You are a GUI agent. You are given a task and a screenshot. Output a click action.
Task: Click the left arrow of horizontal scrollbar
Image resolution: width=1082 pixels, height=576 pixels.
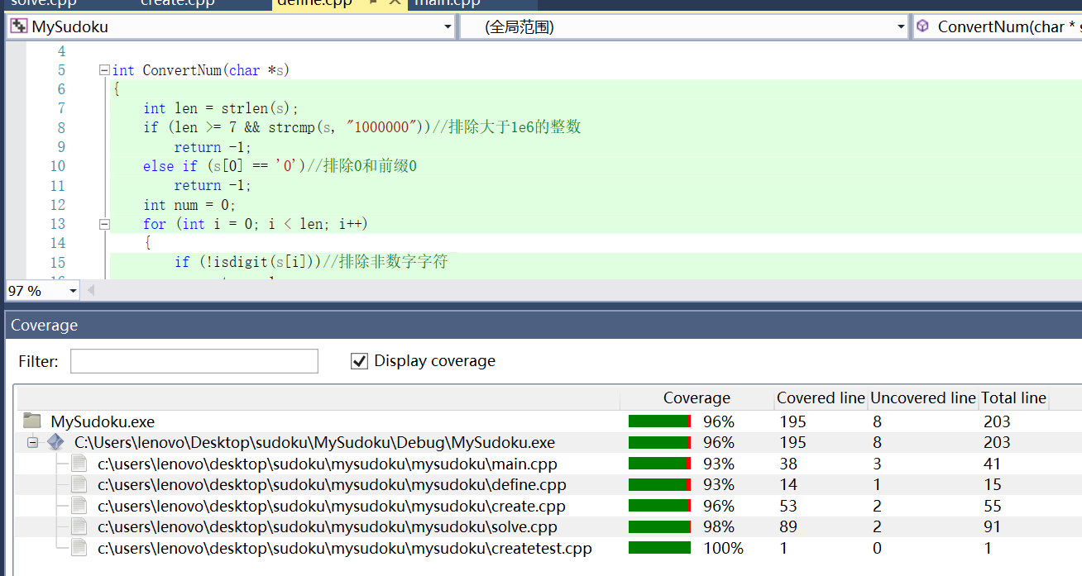coord(90,291)
